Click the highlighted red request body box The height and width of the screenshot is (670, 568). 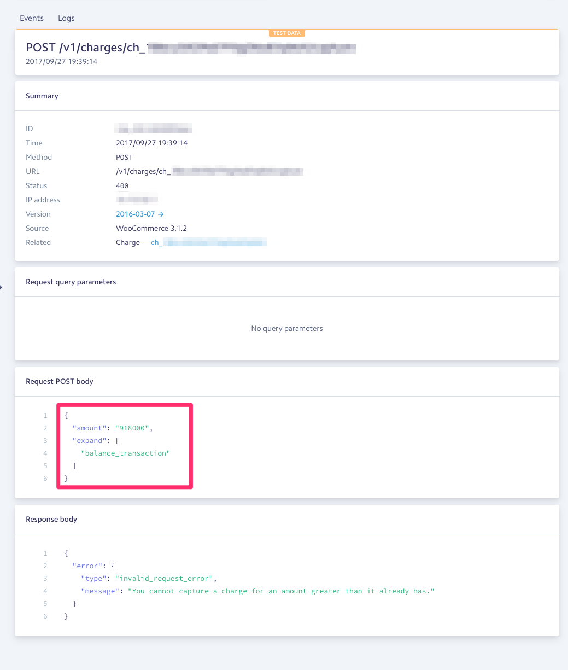coord(124,446)
